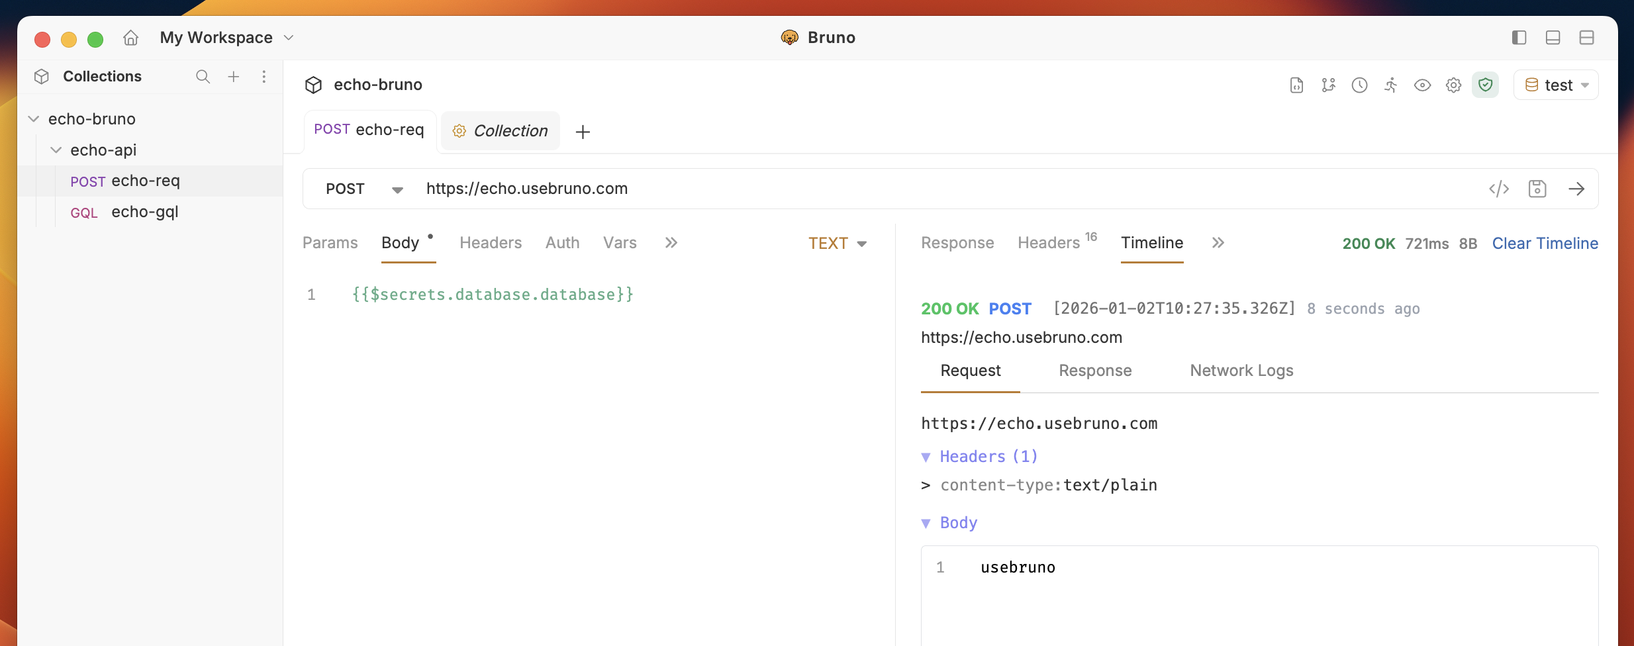
Task: Collapse the echo-api folder
Action: pyautogui.click(x=56, y=150)
